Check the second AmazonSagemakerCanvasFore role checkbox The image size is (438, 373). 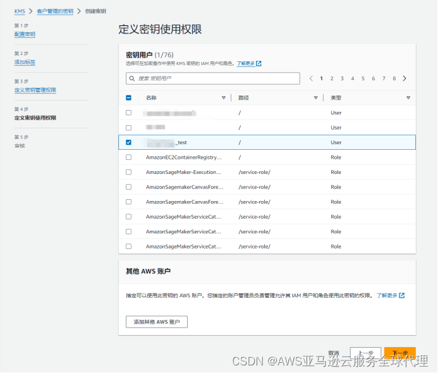click(128, 202)
